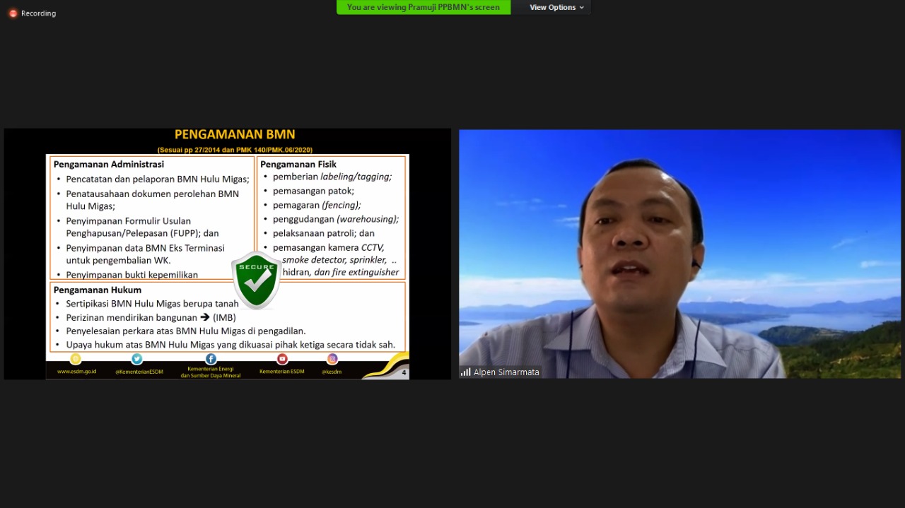Click the www.esdm.go.id link text
Image resolution: width=905 pixels, height=508 pixels.
(76, 372)
